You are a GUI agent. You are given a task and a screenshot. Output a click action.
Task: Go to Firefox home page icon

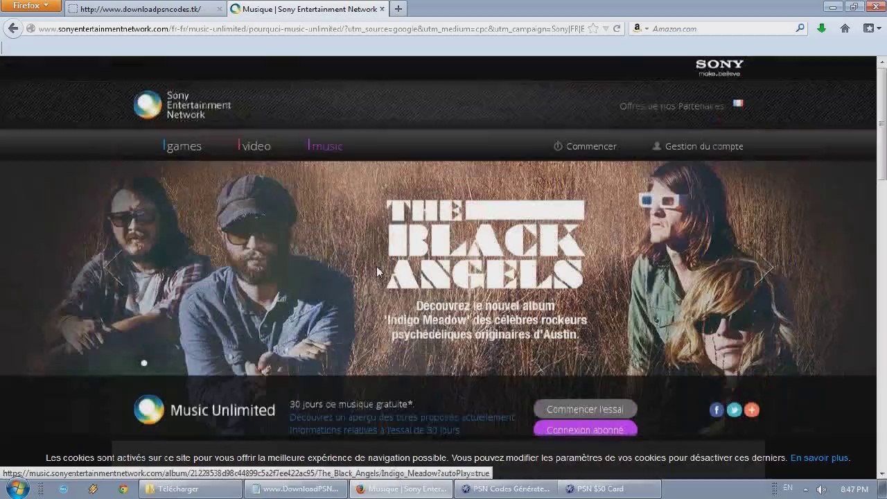(845, 28)
